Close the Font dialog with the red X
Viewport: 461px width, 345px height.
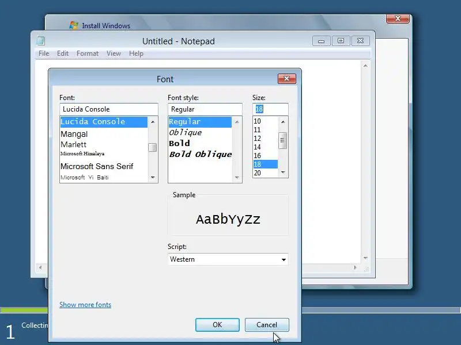(x=286, y=79)
